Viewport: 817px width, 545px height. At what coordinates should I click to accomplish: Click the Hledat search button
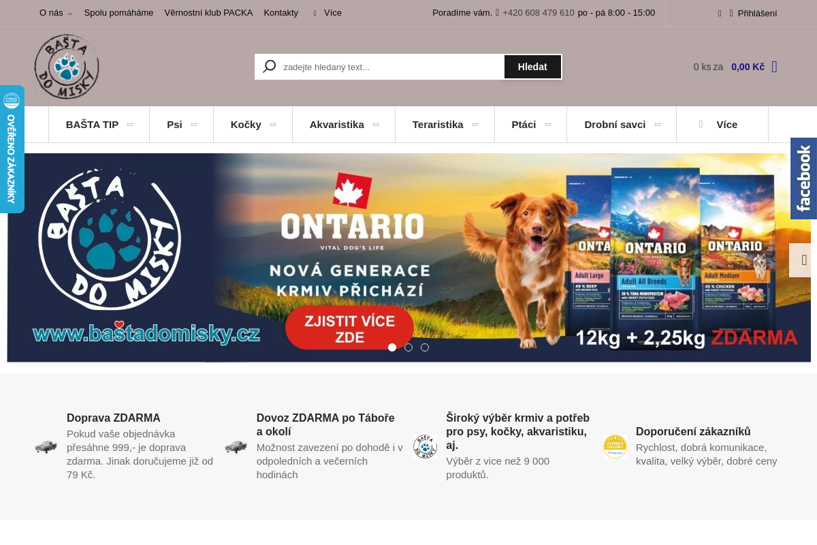coord(532,67)
